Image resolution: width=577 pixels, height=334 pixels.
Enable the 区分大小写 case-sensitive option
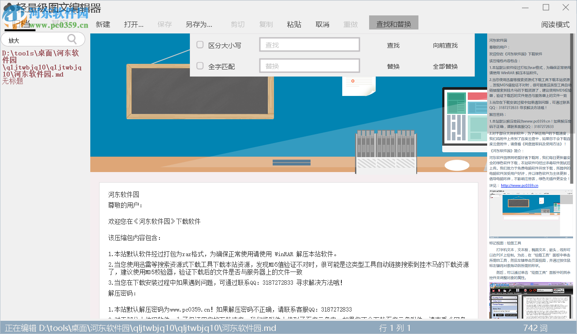(x=200, y=45)
